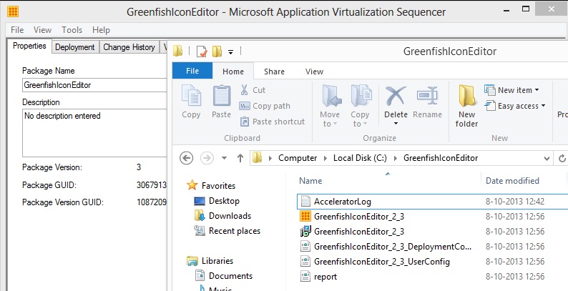Click Copy path button

[271, 106]
